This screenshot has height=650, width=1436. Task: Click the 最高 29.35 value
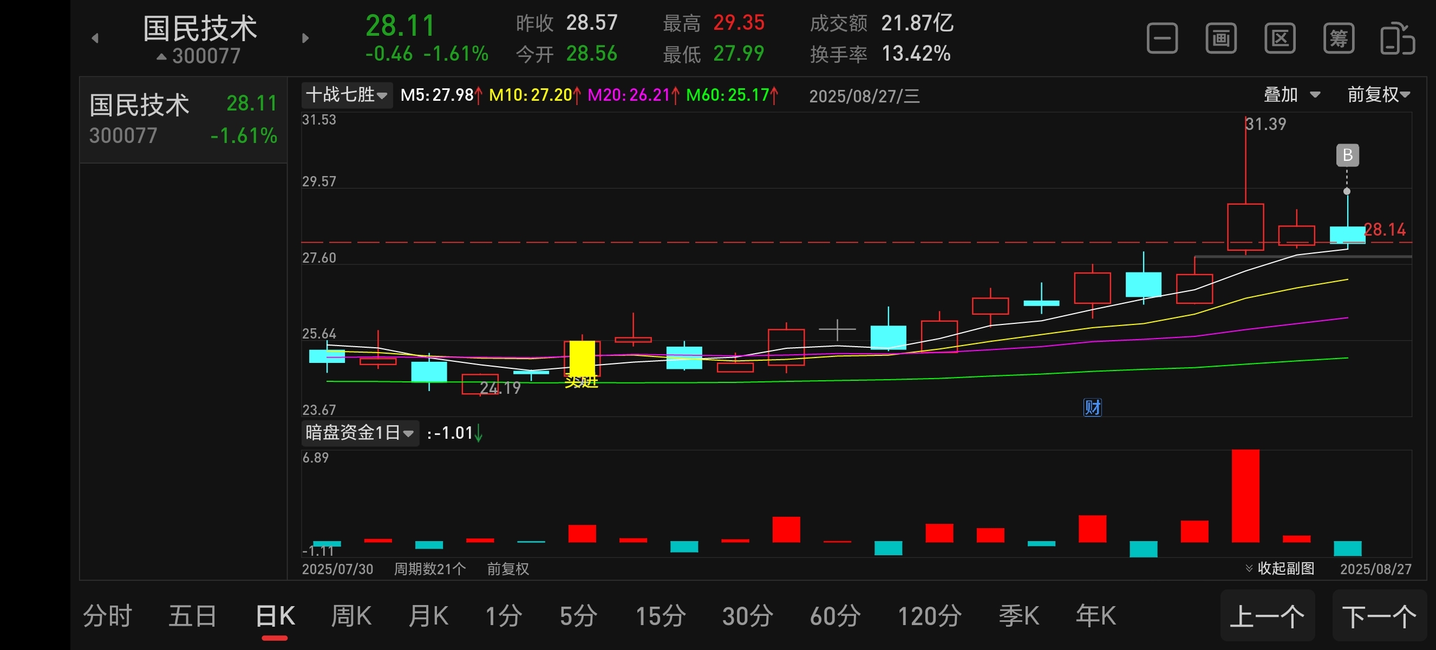coord(739,23)
